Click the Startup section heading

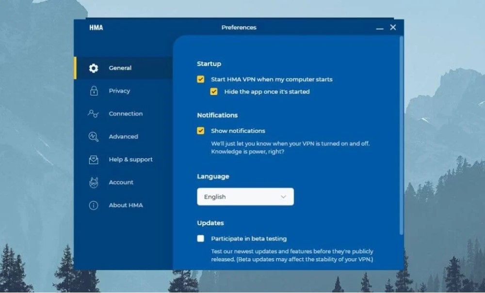(209, 64)
